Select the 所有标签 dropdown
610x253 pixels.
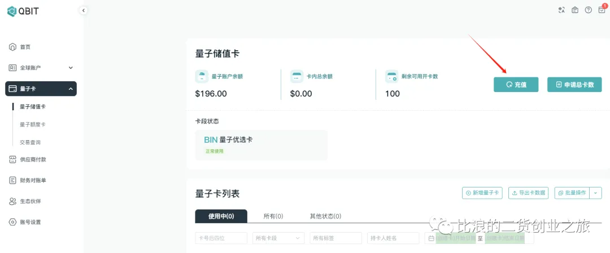[x=335, y=238]
